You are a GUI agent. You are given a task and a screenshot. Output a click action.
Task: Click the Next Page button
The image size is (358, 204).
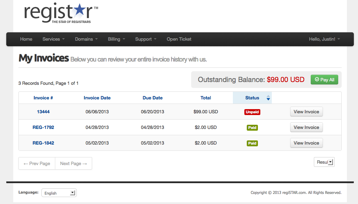(73, 163)
